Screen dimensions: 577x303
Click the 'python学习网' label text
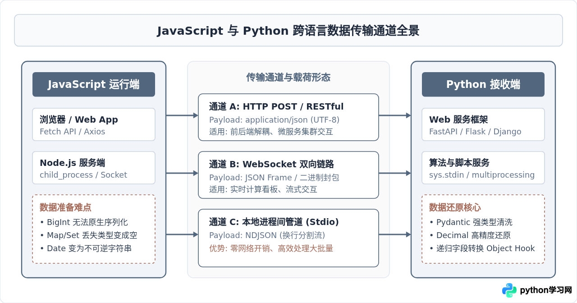pyautogui.click(x=546, y=290)
